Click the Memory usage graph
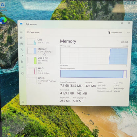 coord(94,56)
